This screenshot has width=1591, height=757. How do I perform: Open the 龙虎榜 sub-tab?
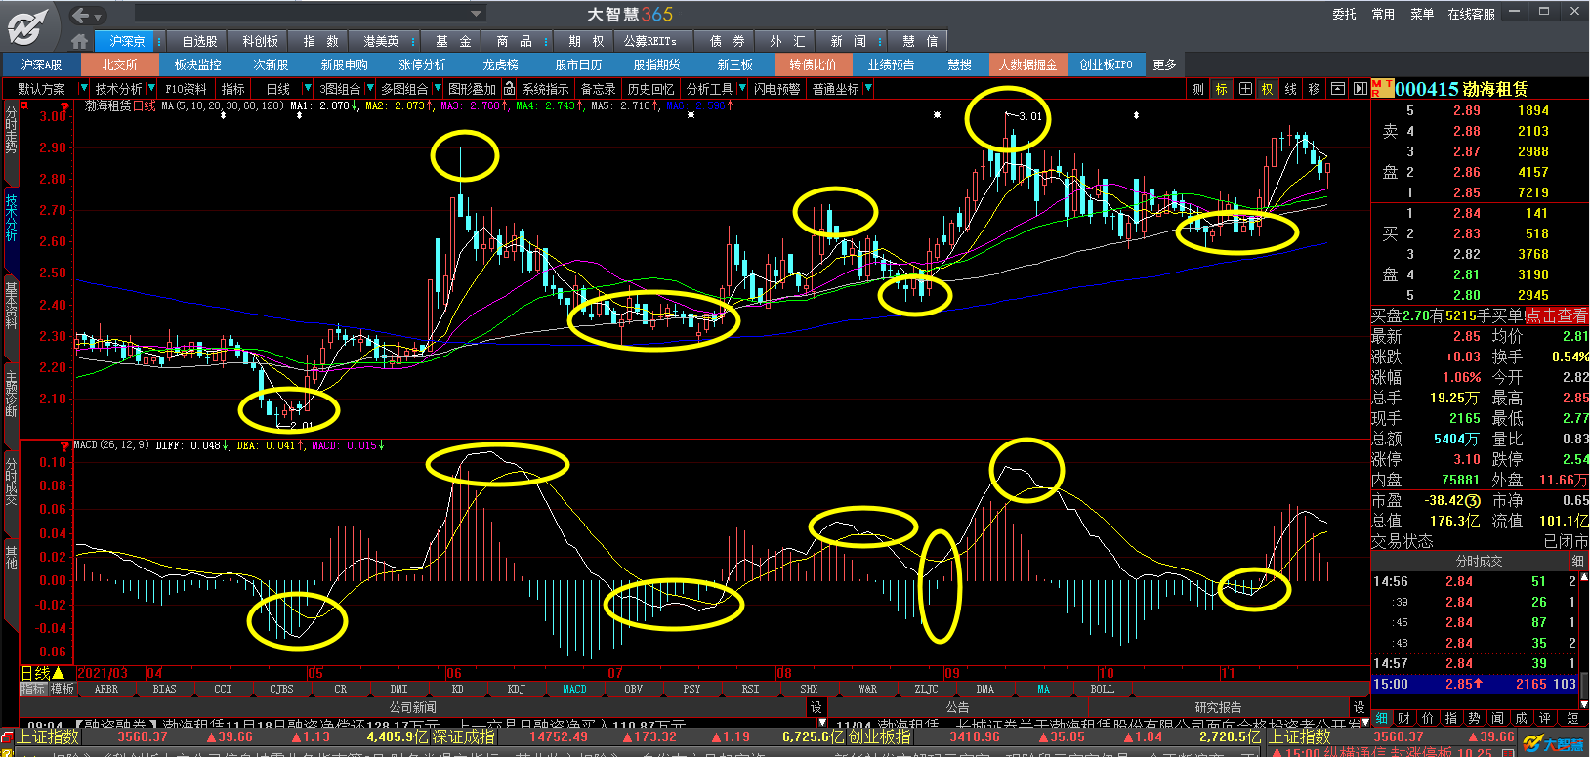[500, 64]
